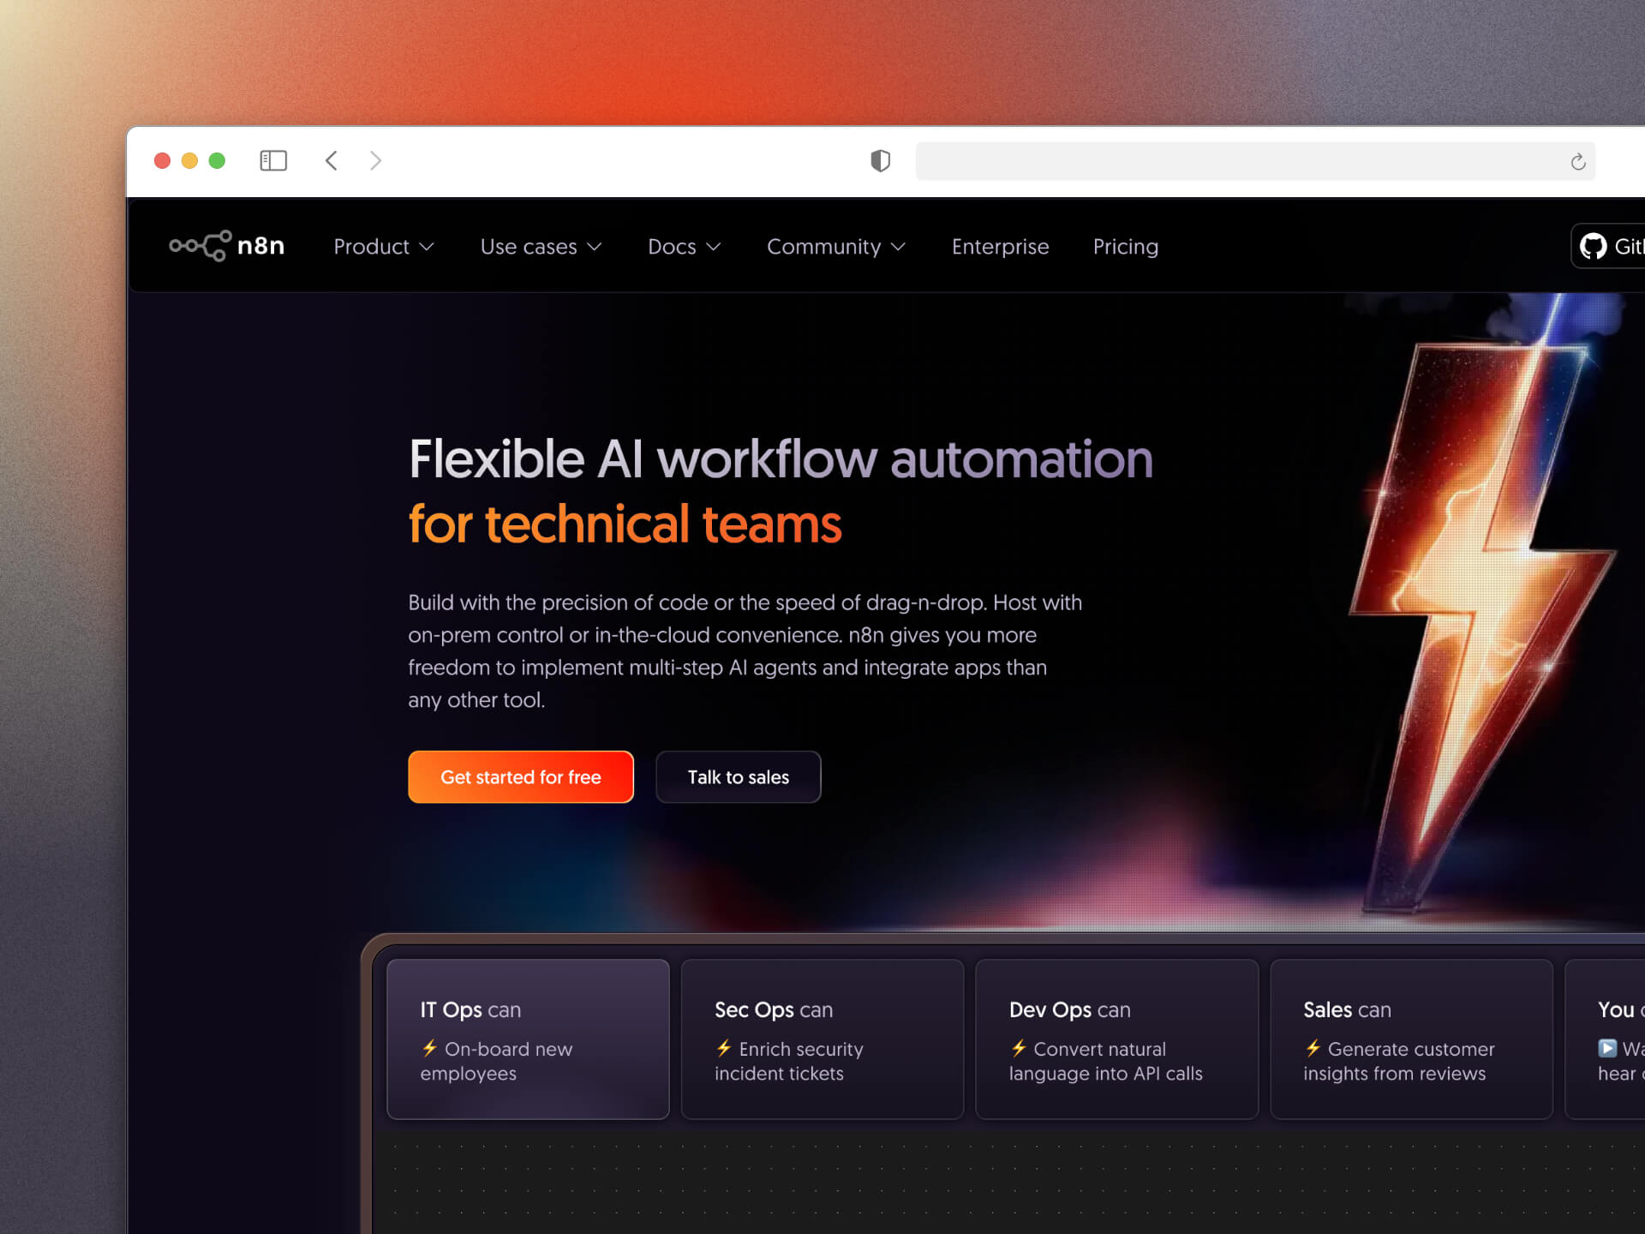This screenshot has width=1645, height=1234.
Task: Click the Talk to sales button
Action: point(739,777)
